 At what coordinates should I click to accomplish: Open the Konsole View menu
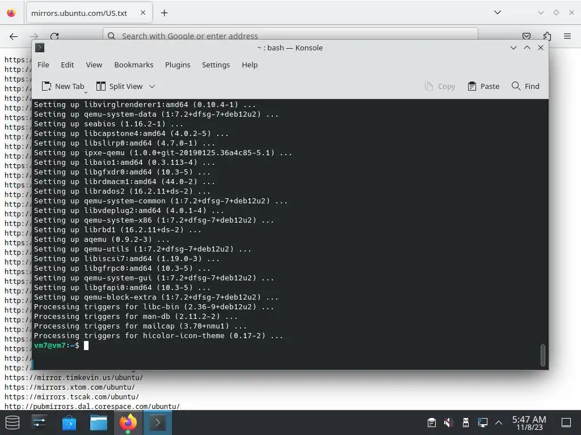pos(94,65)
